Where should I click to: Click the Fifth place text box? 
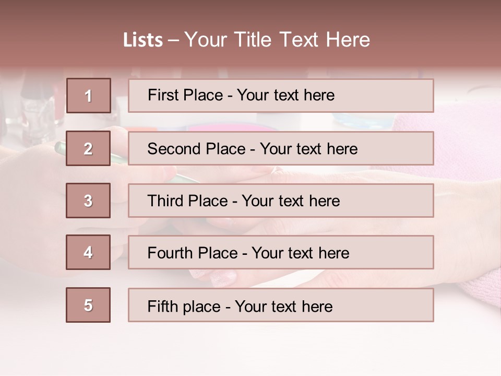pos(281,305)
